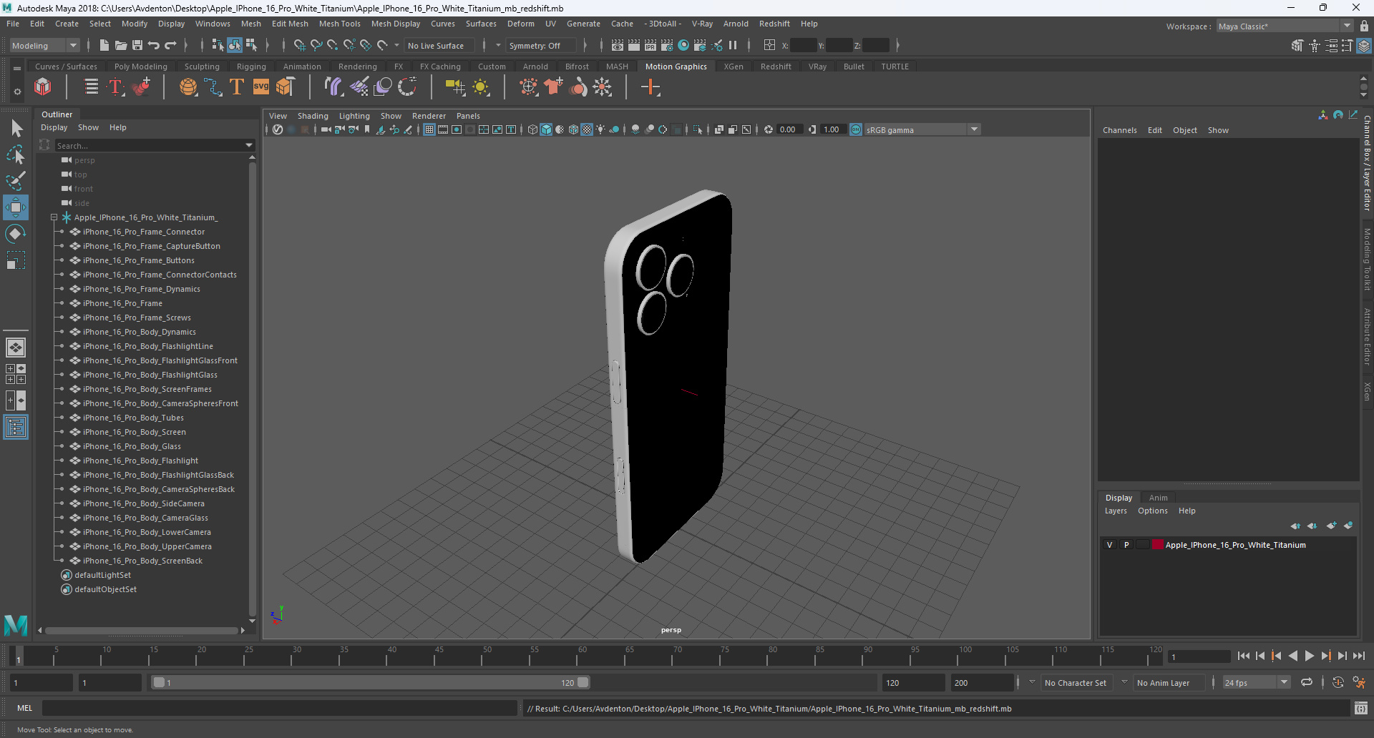The width and height of the screenshot is (1374, 738).
Task: Click the Outliner search field
Action: pyautogui.click(x=149, y=145)
